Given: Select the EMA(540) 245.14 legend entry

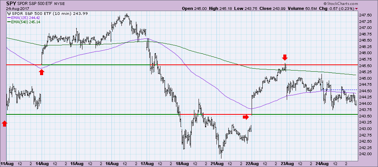Looking at the screenshot, I should pyautogui.click(x=26, y=22).
